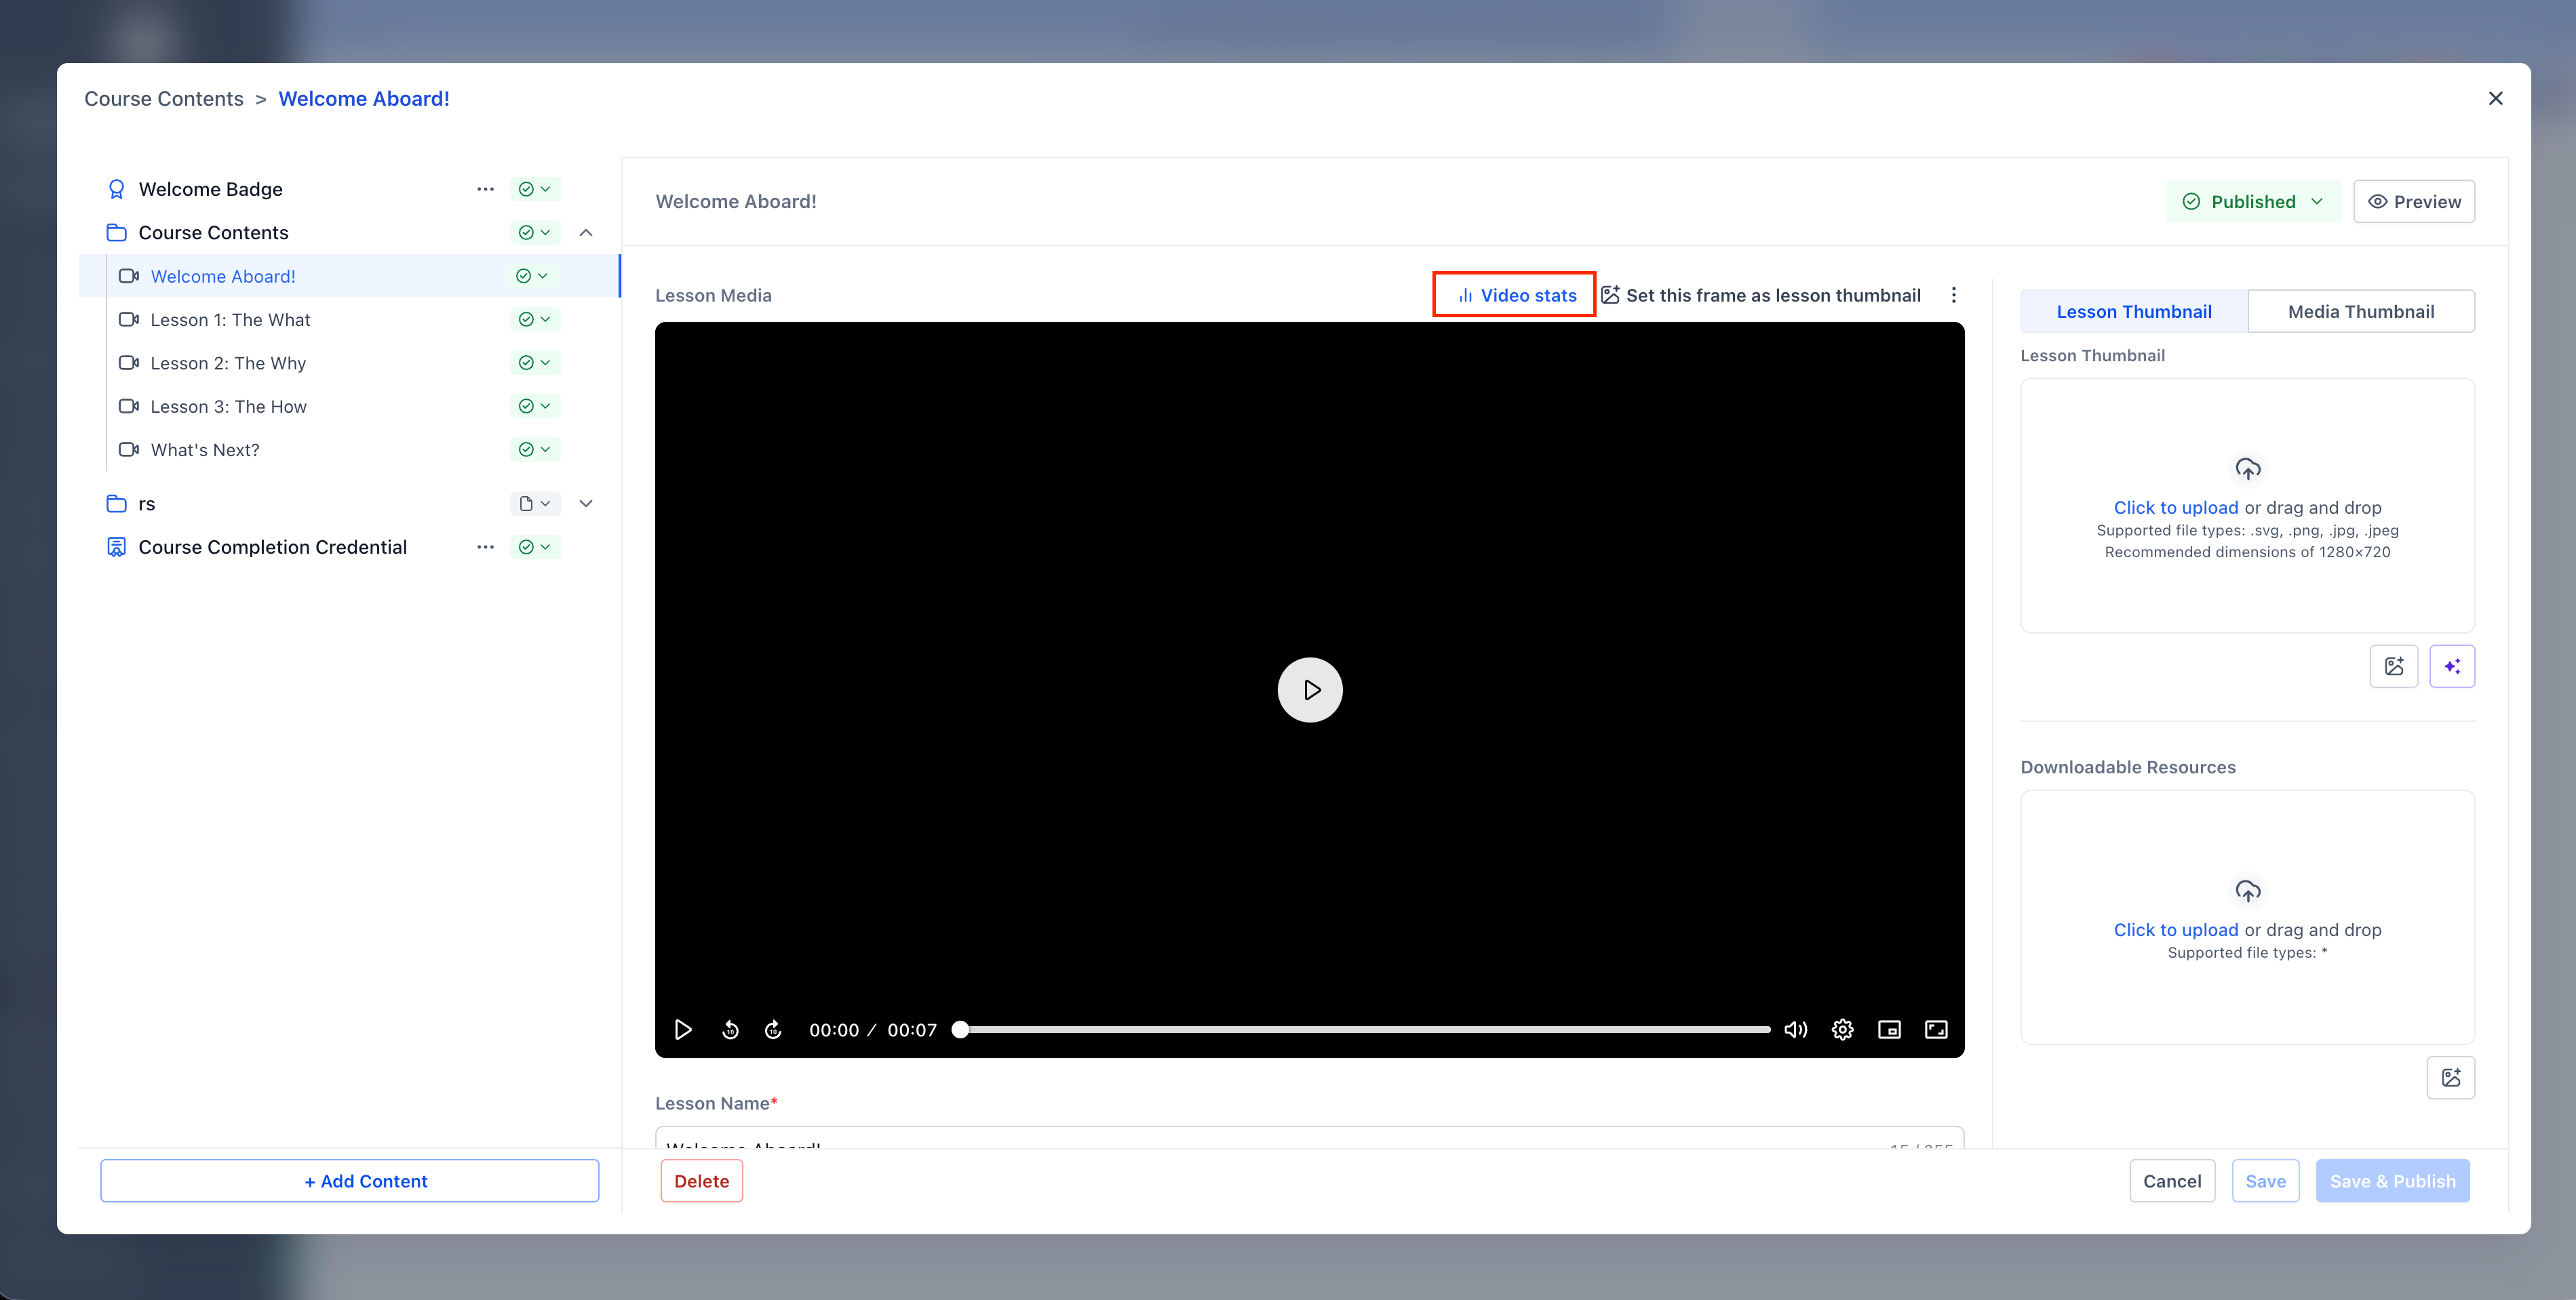The height and width of the screenshot is (1300, 2576).
Task: Open Course Contents publish status dropdown
Action: point(535,233)
